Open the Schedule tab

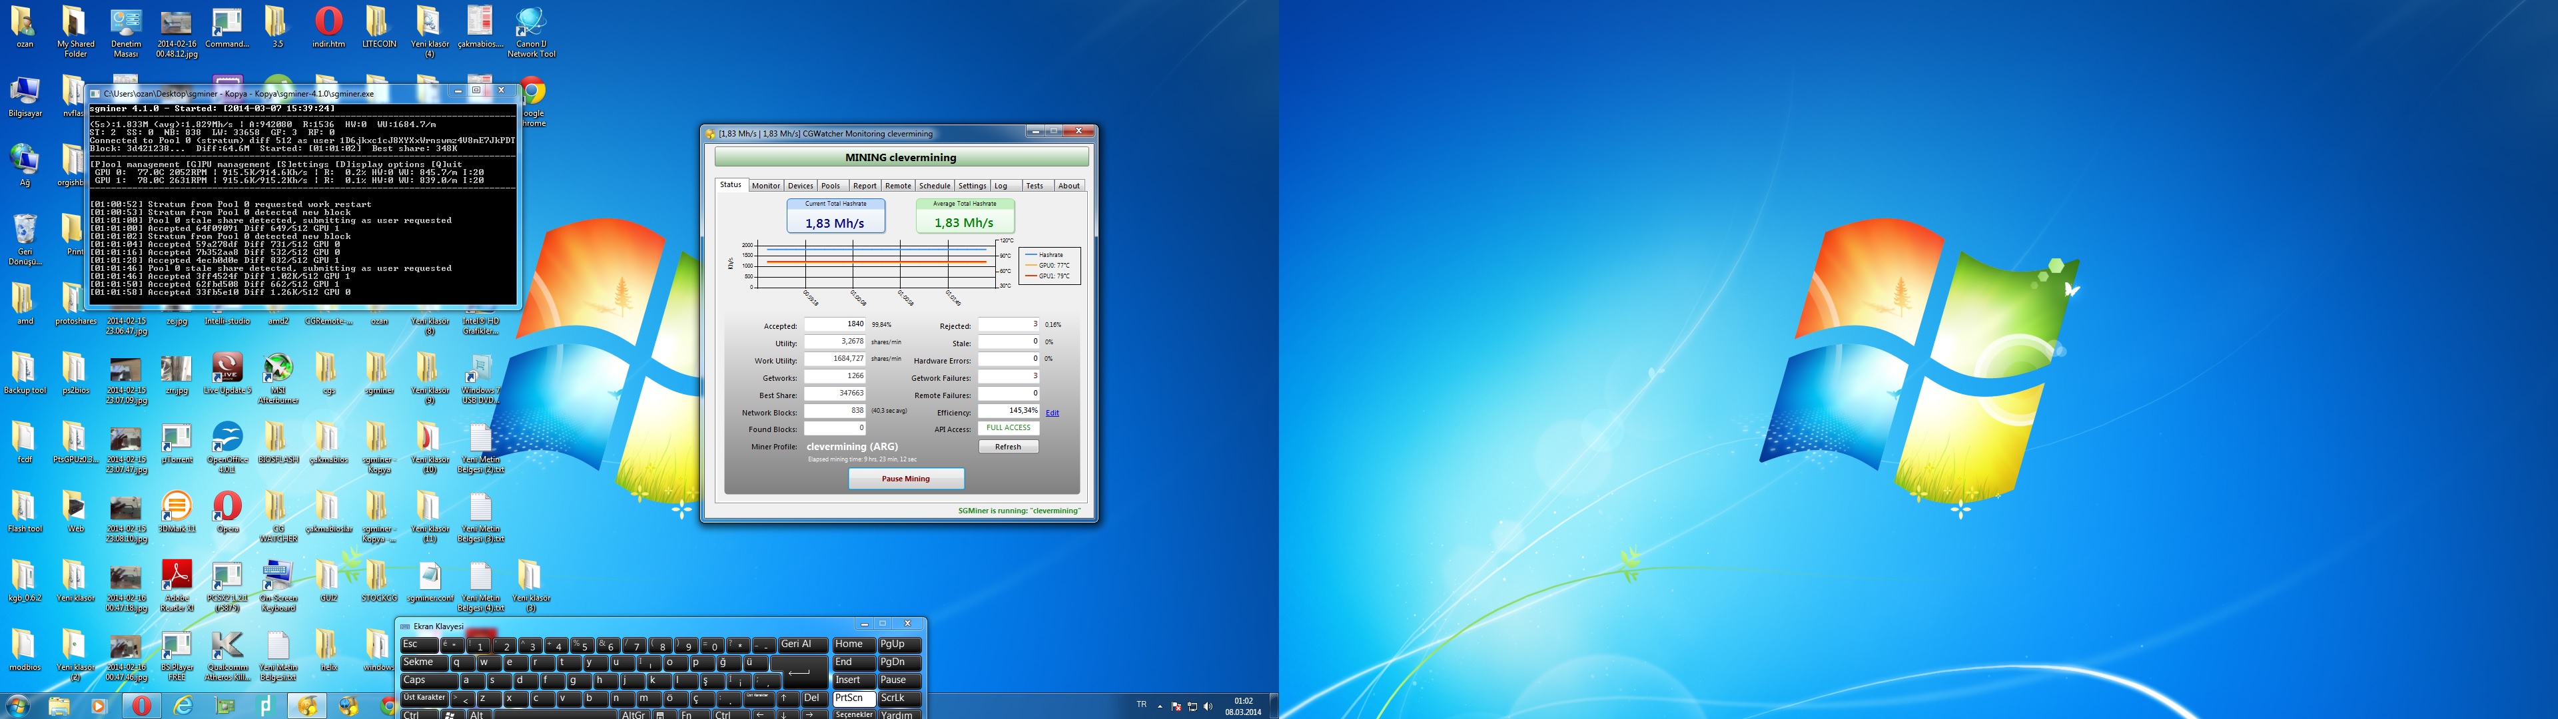click(x=935, y=186)
